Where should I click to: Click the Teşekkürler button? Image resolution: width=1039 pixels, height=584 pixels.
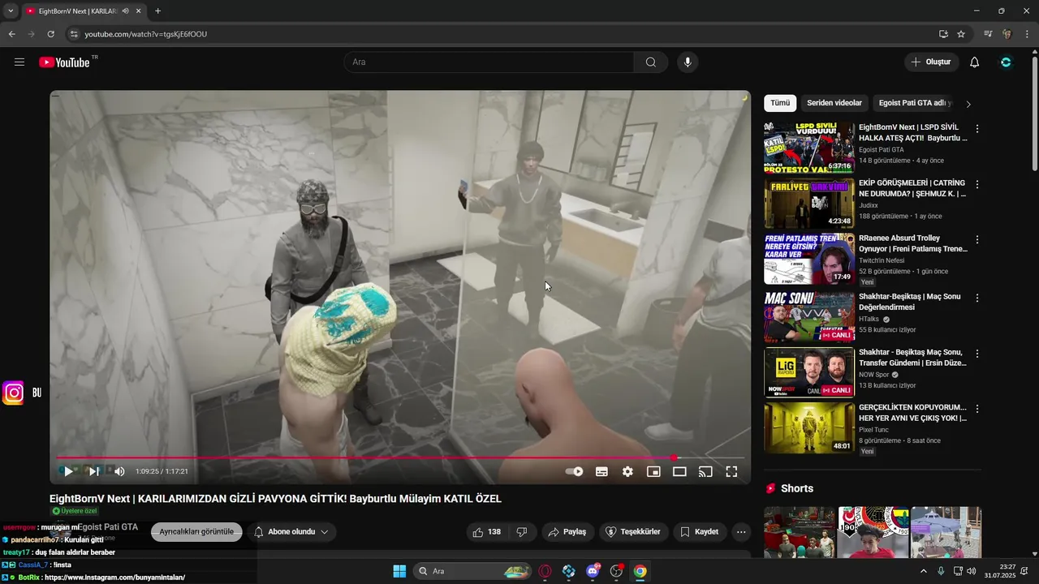pyautogui.click(x=633, y=532)
